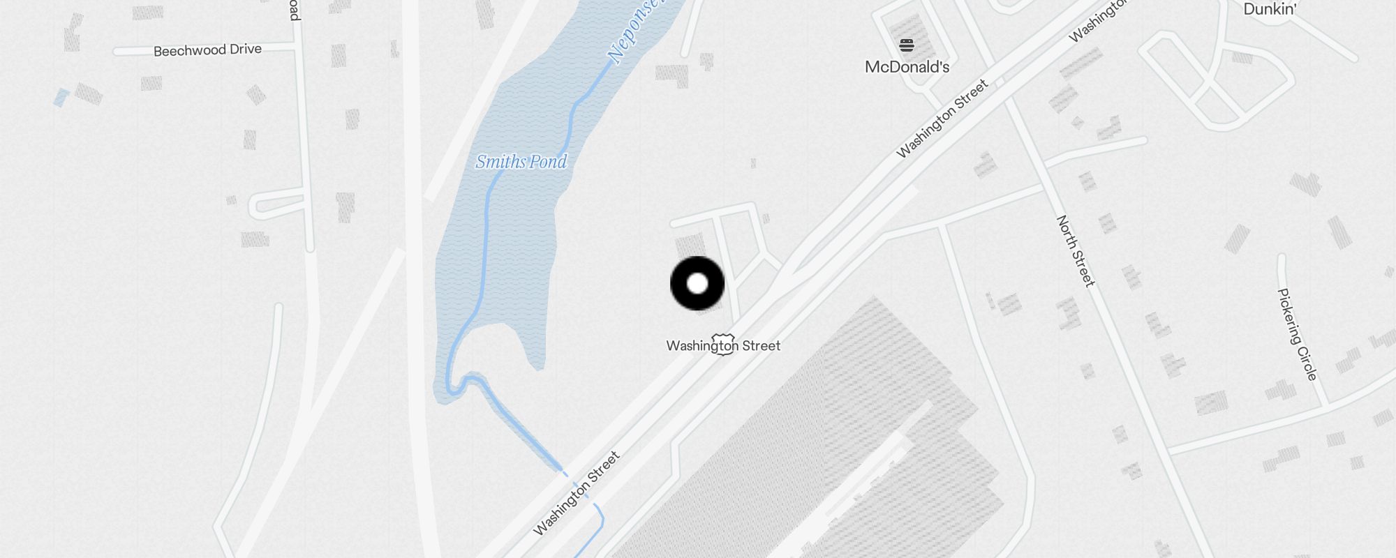Click the Neponset river label

(x=634, y=31)
